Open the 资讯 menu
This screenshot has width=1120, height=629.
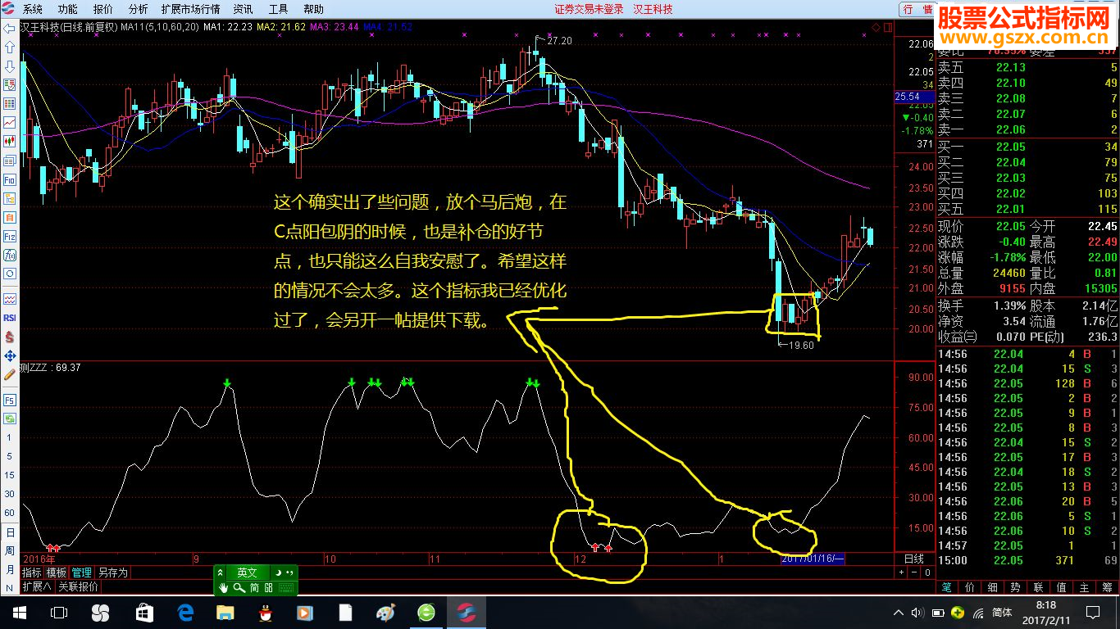coord(243,9)
